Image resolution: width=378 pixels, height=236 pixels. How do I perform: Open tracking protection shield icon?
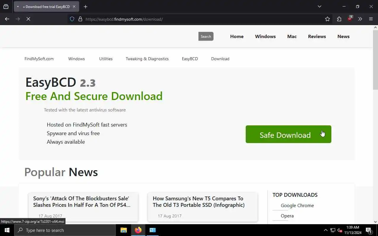72,19
